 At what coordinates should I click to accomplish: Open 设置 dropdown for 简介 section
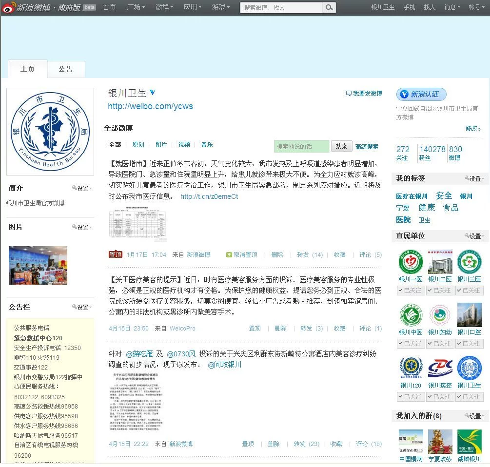[x=82, y=188]
